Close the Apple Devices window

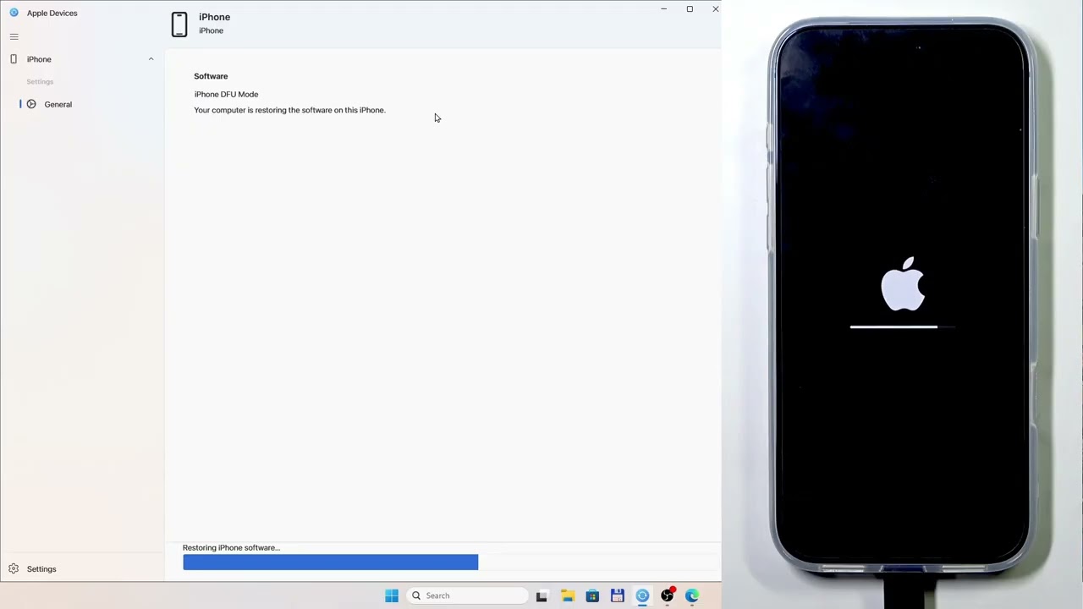tap(715, 9)
